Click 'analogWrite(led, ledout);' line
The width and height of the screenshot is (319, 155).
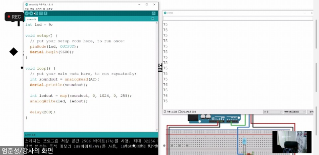coord(59,101)
